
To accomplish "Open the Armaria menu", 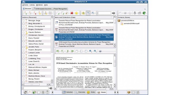I will point(25,5).
